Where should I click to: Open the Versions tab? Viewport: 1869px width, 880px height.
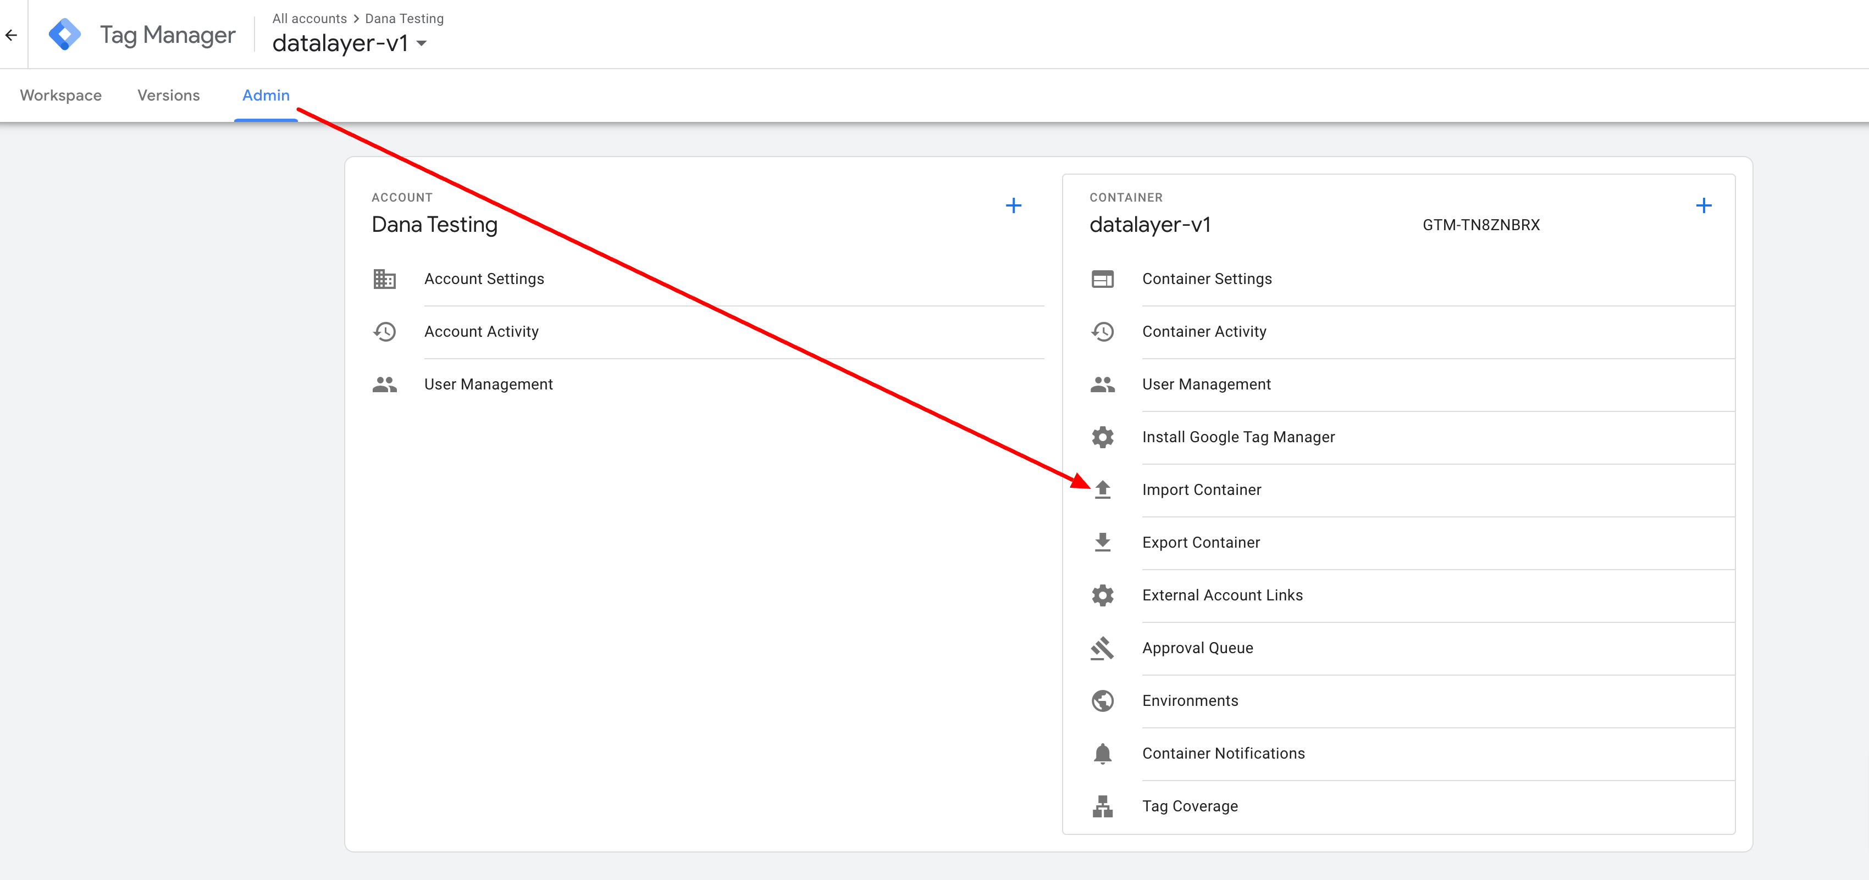tap(168, 96)
